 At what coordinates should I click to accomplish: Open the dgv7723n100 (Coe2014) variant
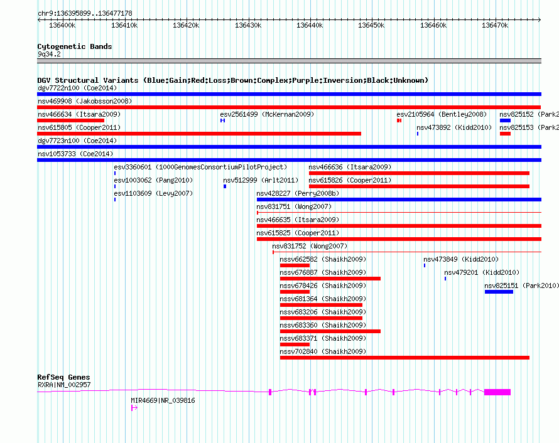pos(77,141)
